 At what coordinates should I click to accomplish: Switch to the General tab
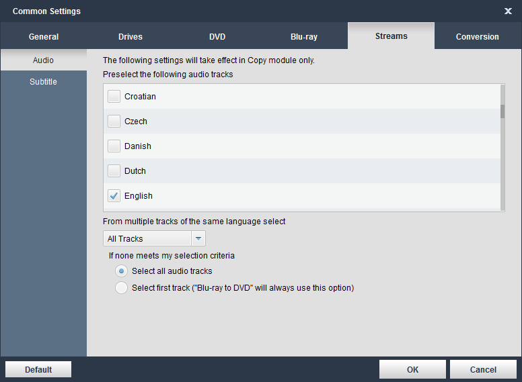point(44,37)
